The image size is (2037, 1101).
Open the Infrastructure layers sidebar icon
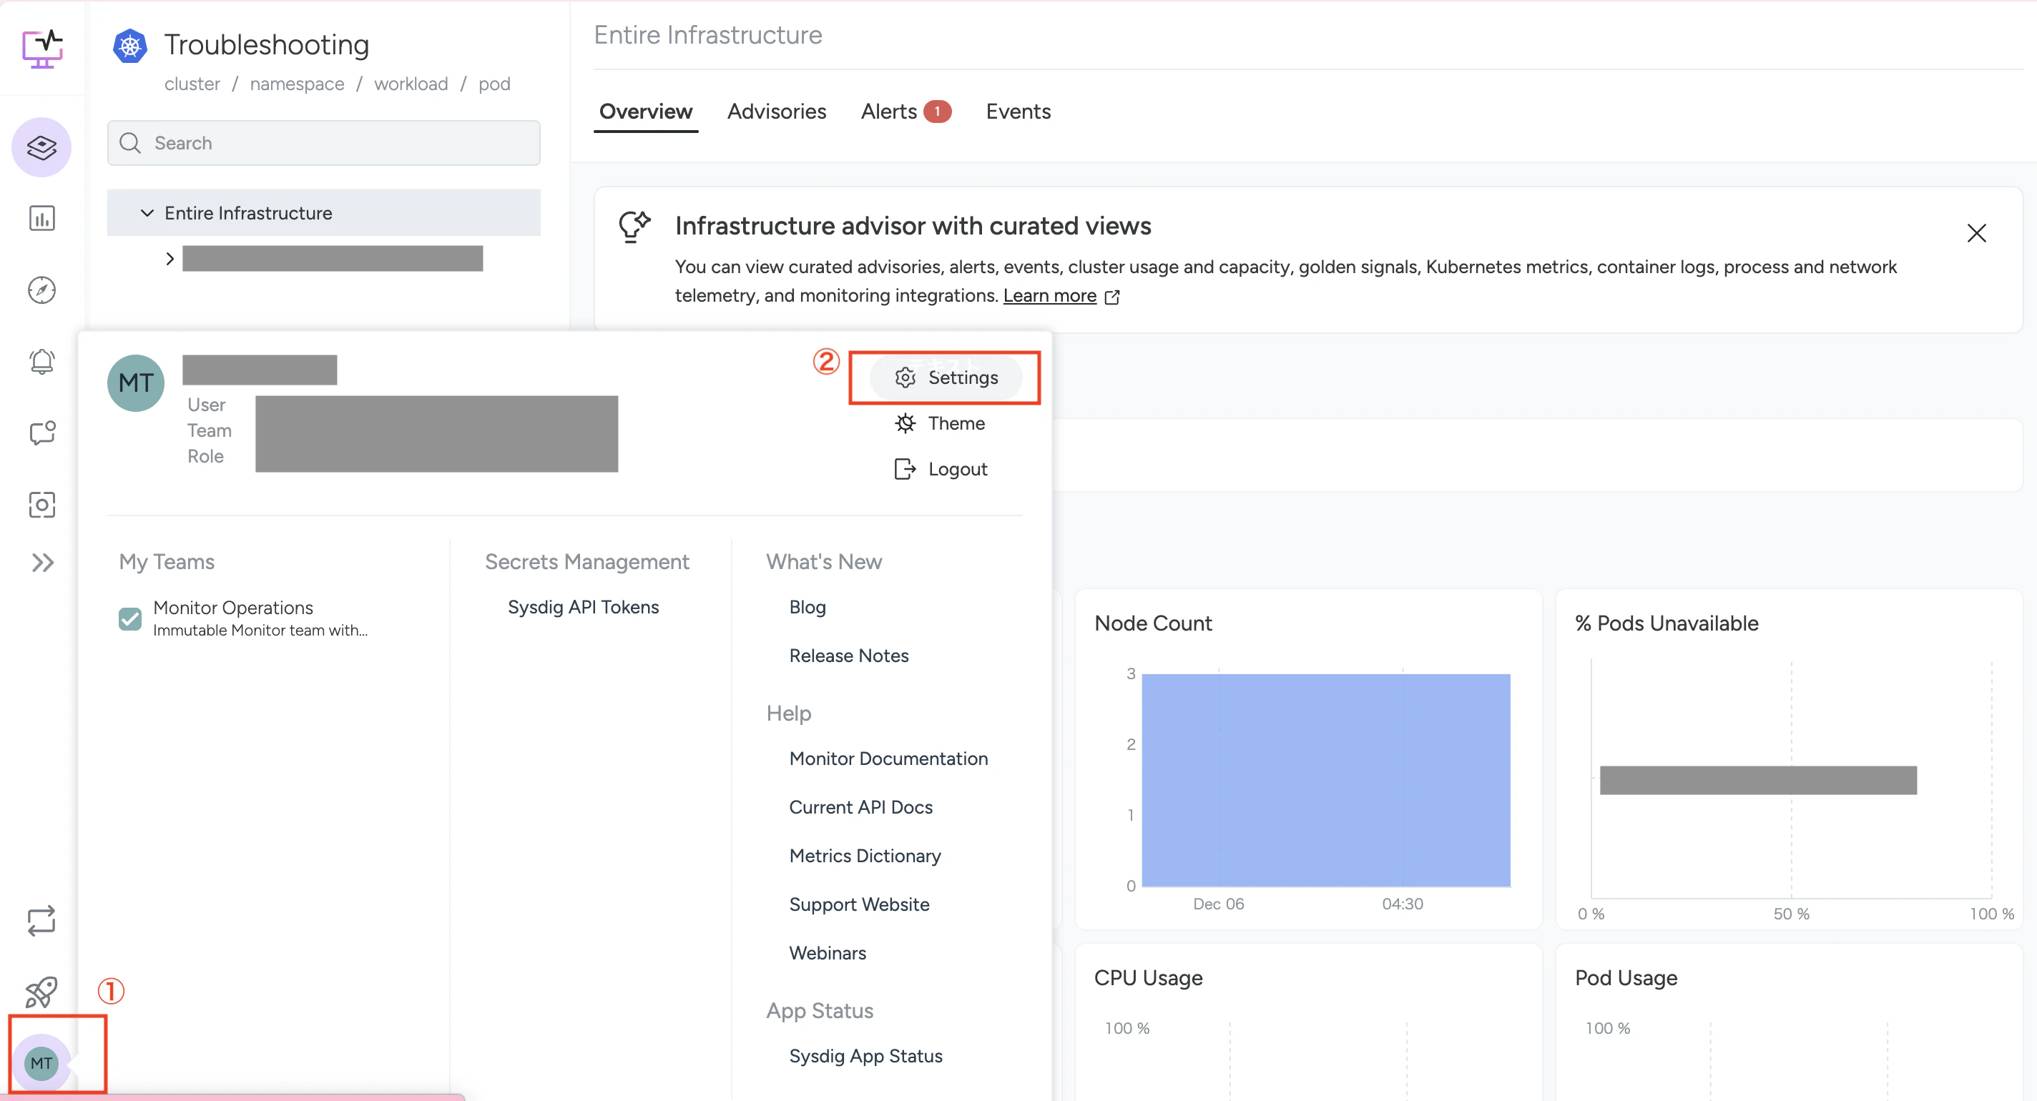42,147
